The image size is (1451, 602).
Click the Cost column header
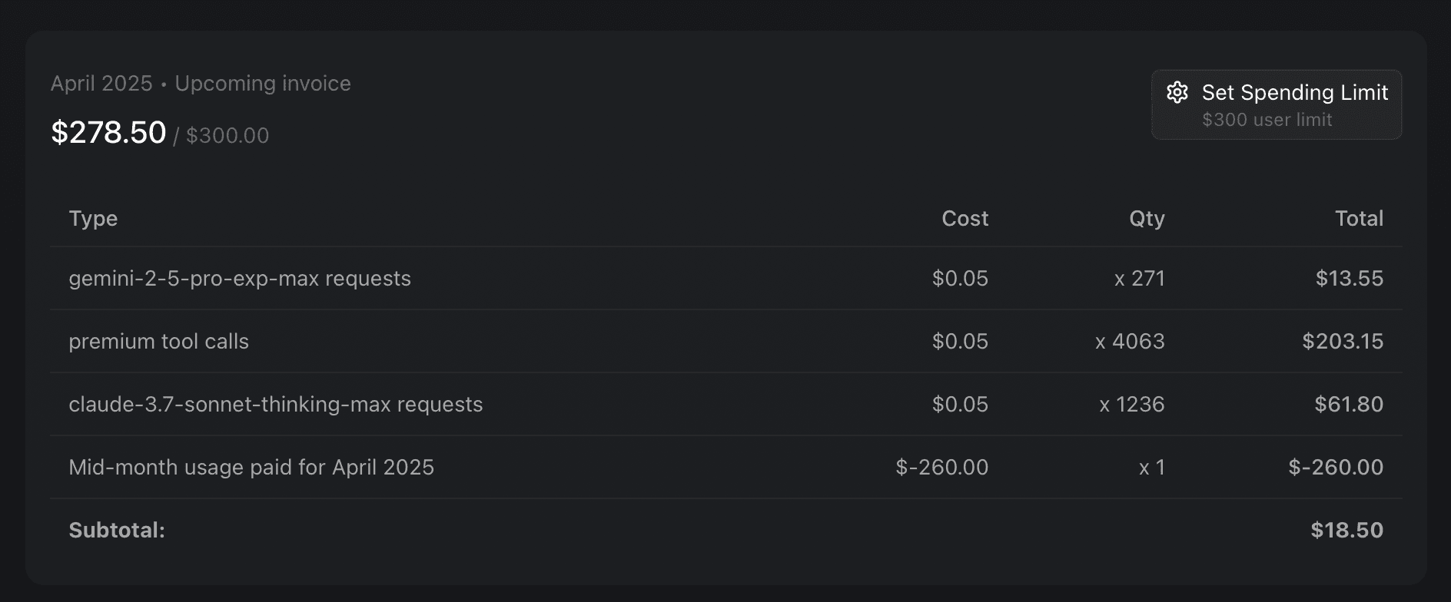(965, 219)
